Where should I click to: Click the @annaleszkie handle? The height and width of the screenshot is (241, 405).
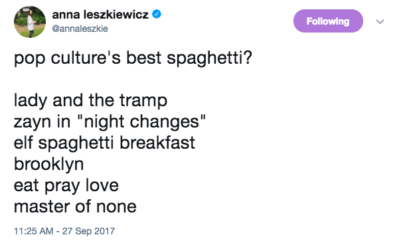80,29
